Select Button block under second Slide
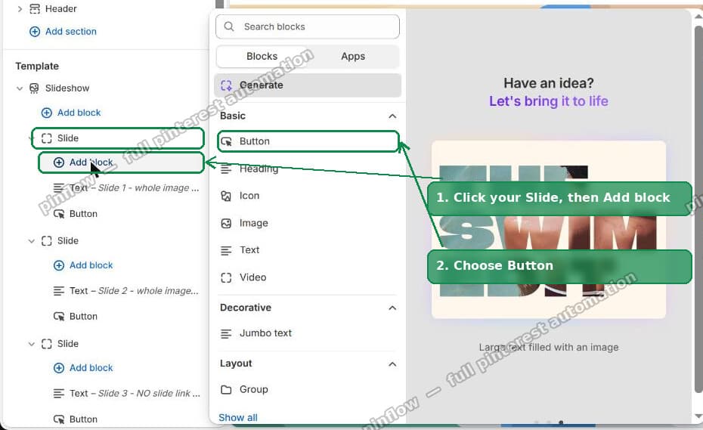Image resolution: width=703 pixels, height=430 pixels. click(x=83, y=317)
